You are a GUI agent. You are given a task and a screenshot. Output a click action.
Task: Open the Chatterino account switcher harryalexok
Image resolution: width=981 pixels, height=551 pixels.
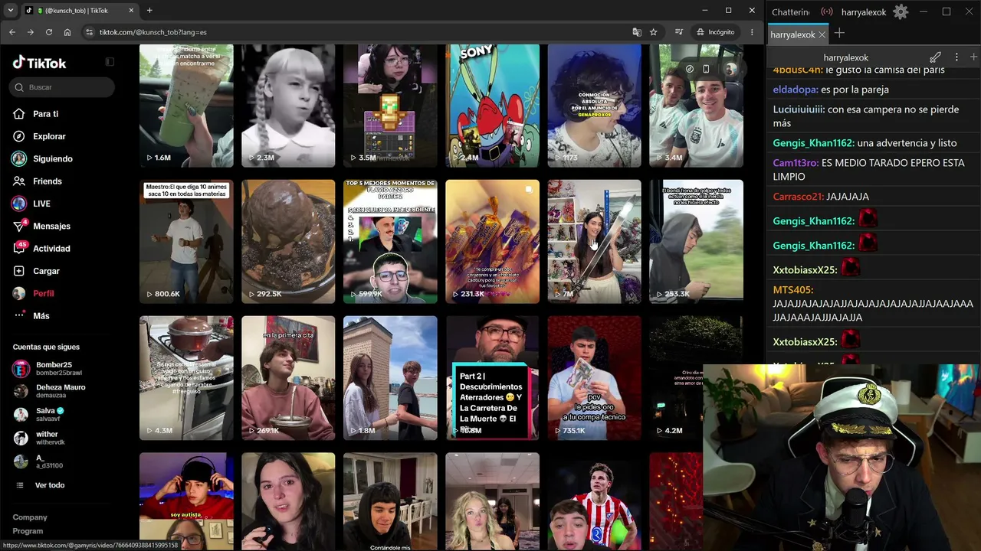[864, 12]
